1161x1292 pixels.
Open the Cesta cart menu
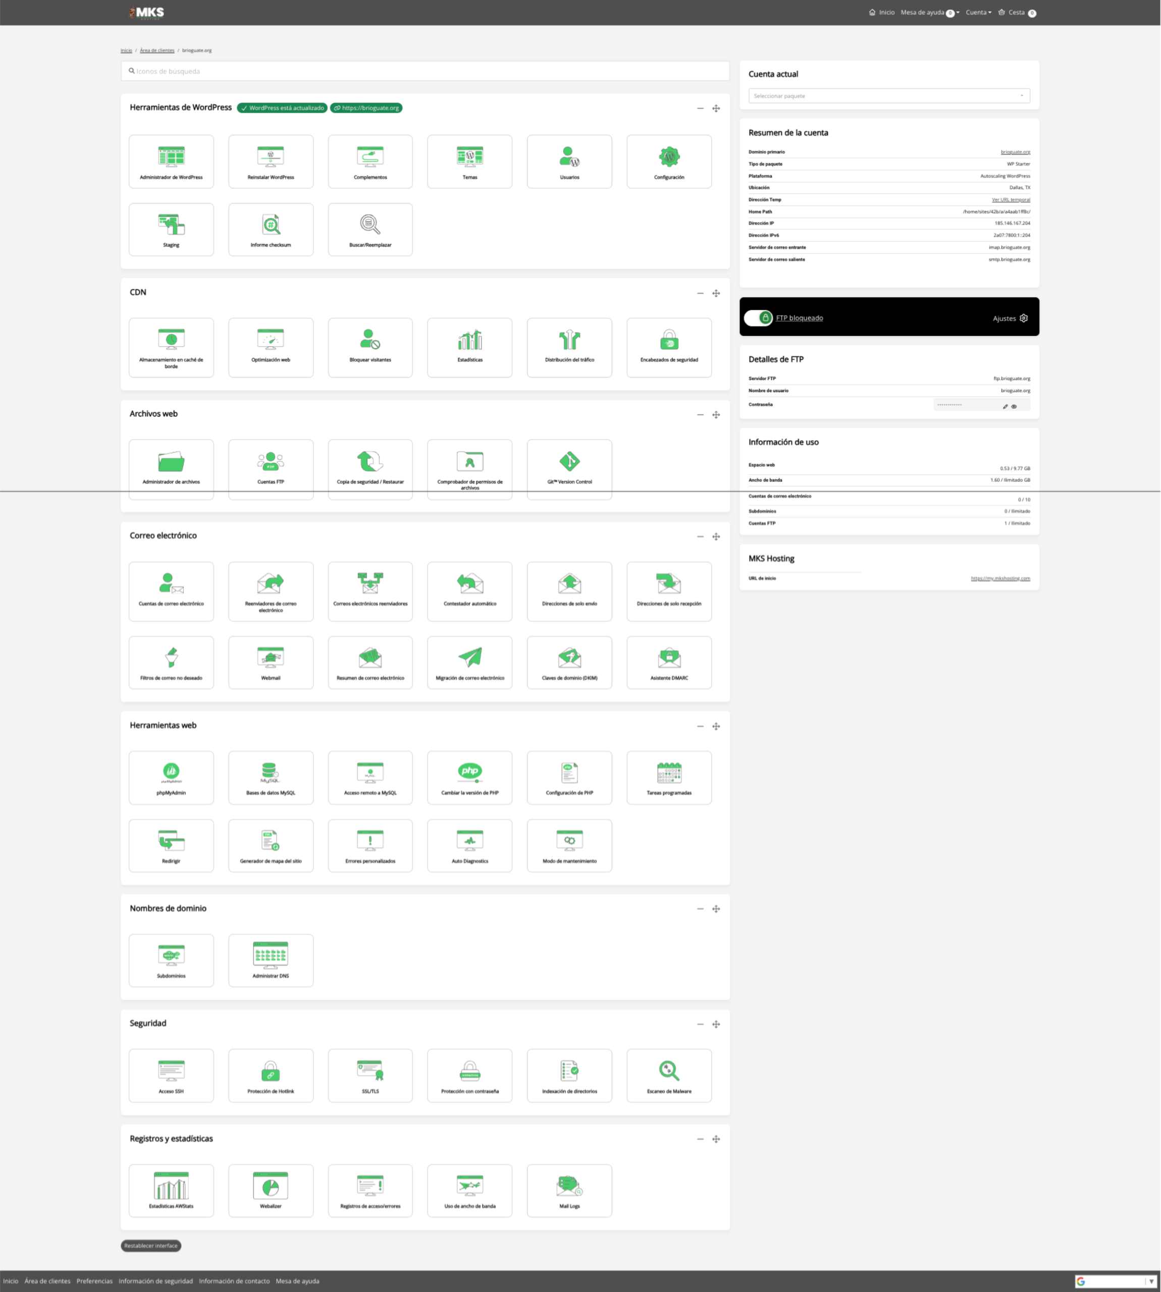[x=1017, y=12]
